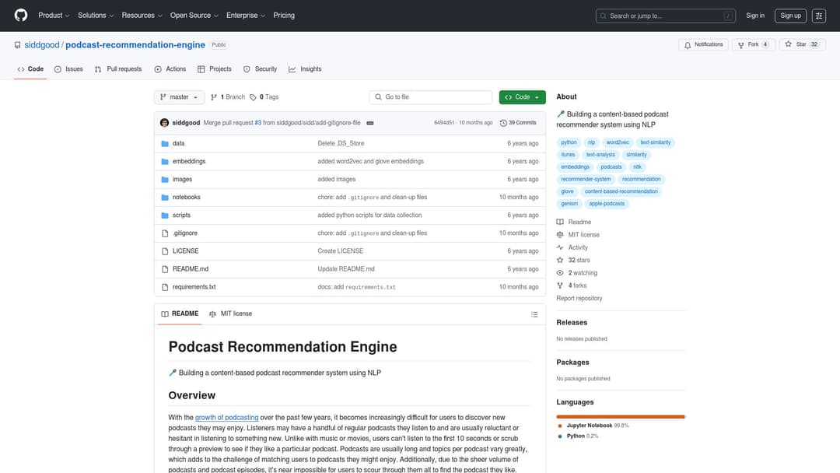
Task: Go to the Pricing page
Action: click(284, 16)
